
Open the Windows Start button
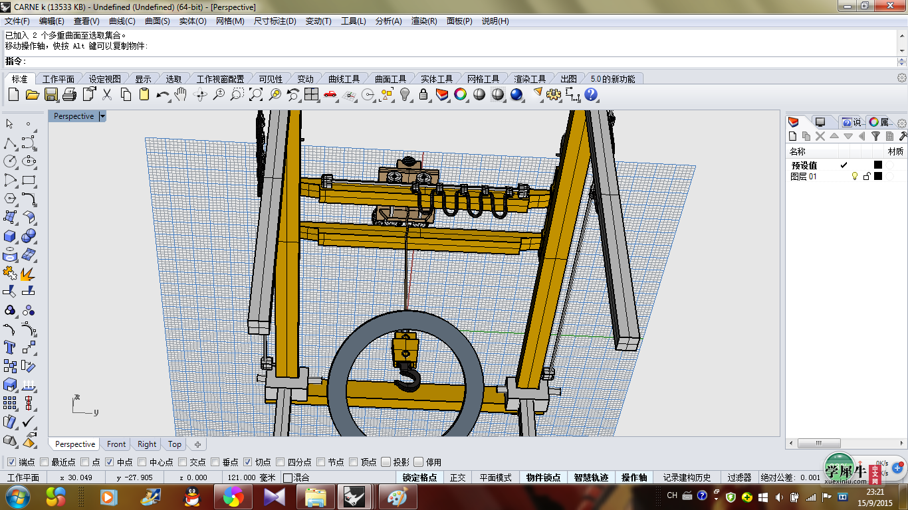point(17,497)
